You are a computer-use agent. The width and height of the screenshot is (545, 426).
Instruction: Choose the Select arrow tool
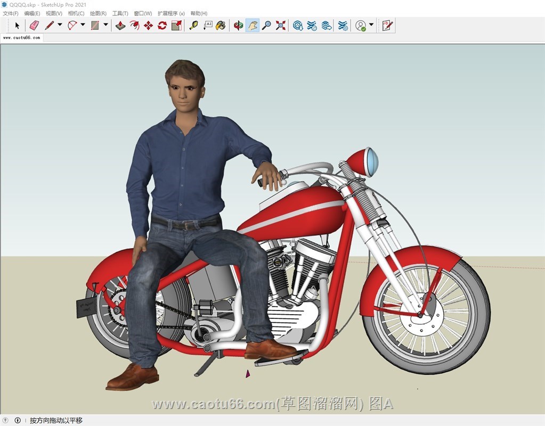coord(17,26)
